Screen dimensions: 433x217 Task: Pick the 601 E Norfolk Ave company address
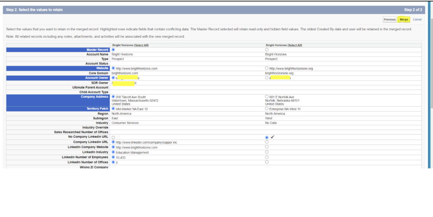(x=266, y=96)
